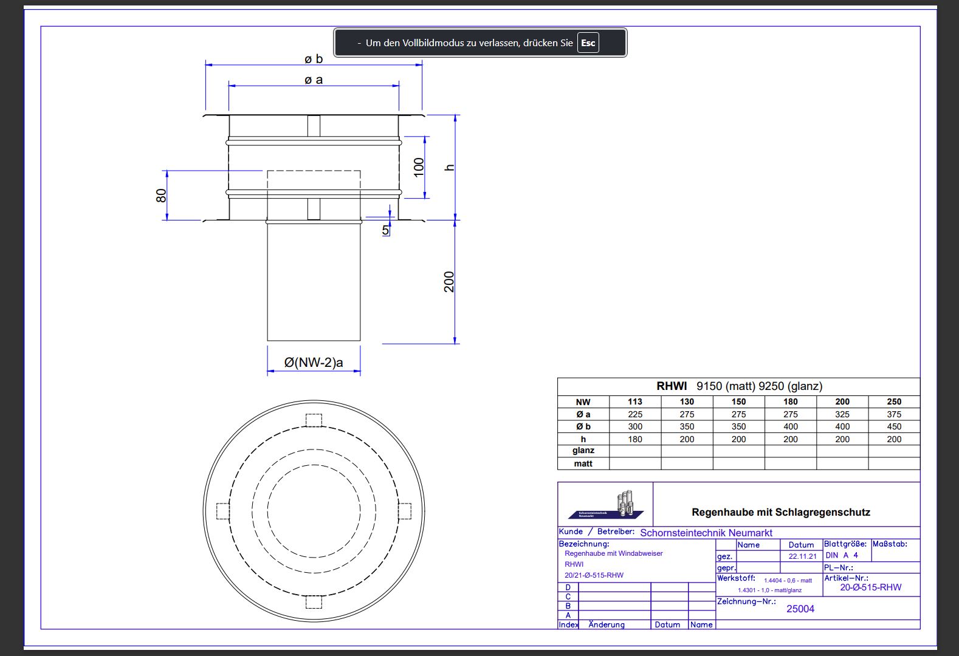Click the 'ø a' dimension label

pos(314,80)
